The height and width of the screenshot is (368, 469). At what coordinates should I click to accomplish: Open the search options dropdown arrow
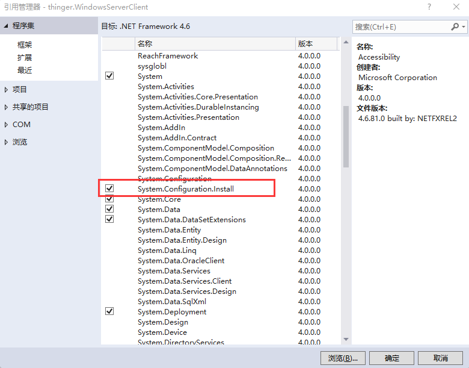(x=464, y=27)
